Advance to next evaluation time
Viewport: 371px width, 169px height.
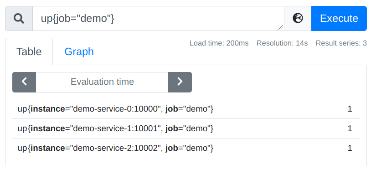coord(180,82)
